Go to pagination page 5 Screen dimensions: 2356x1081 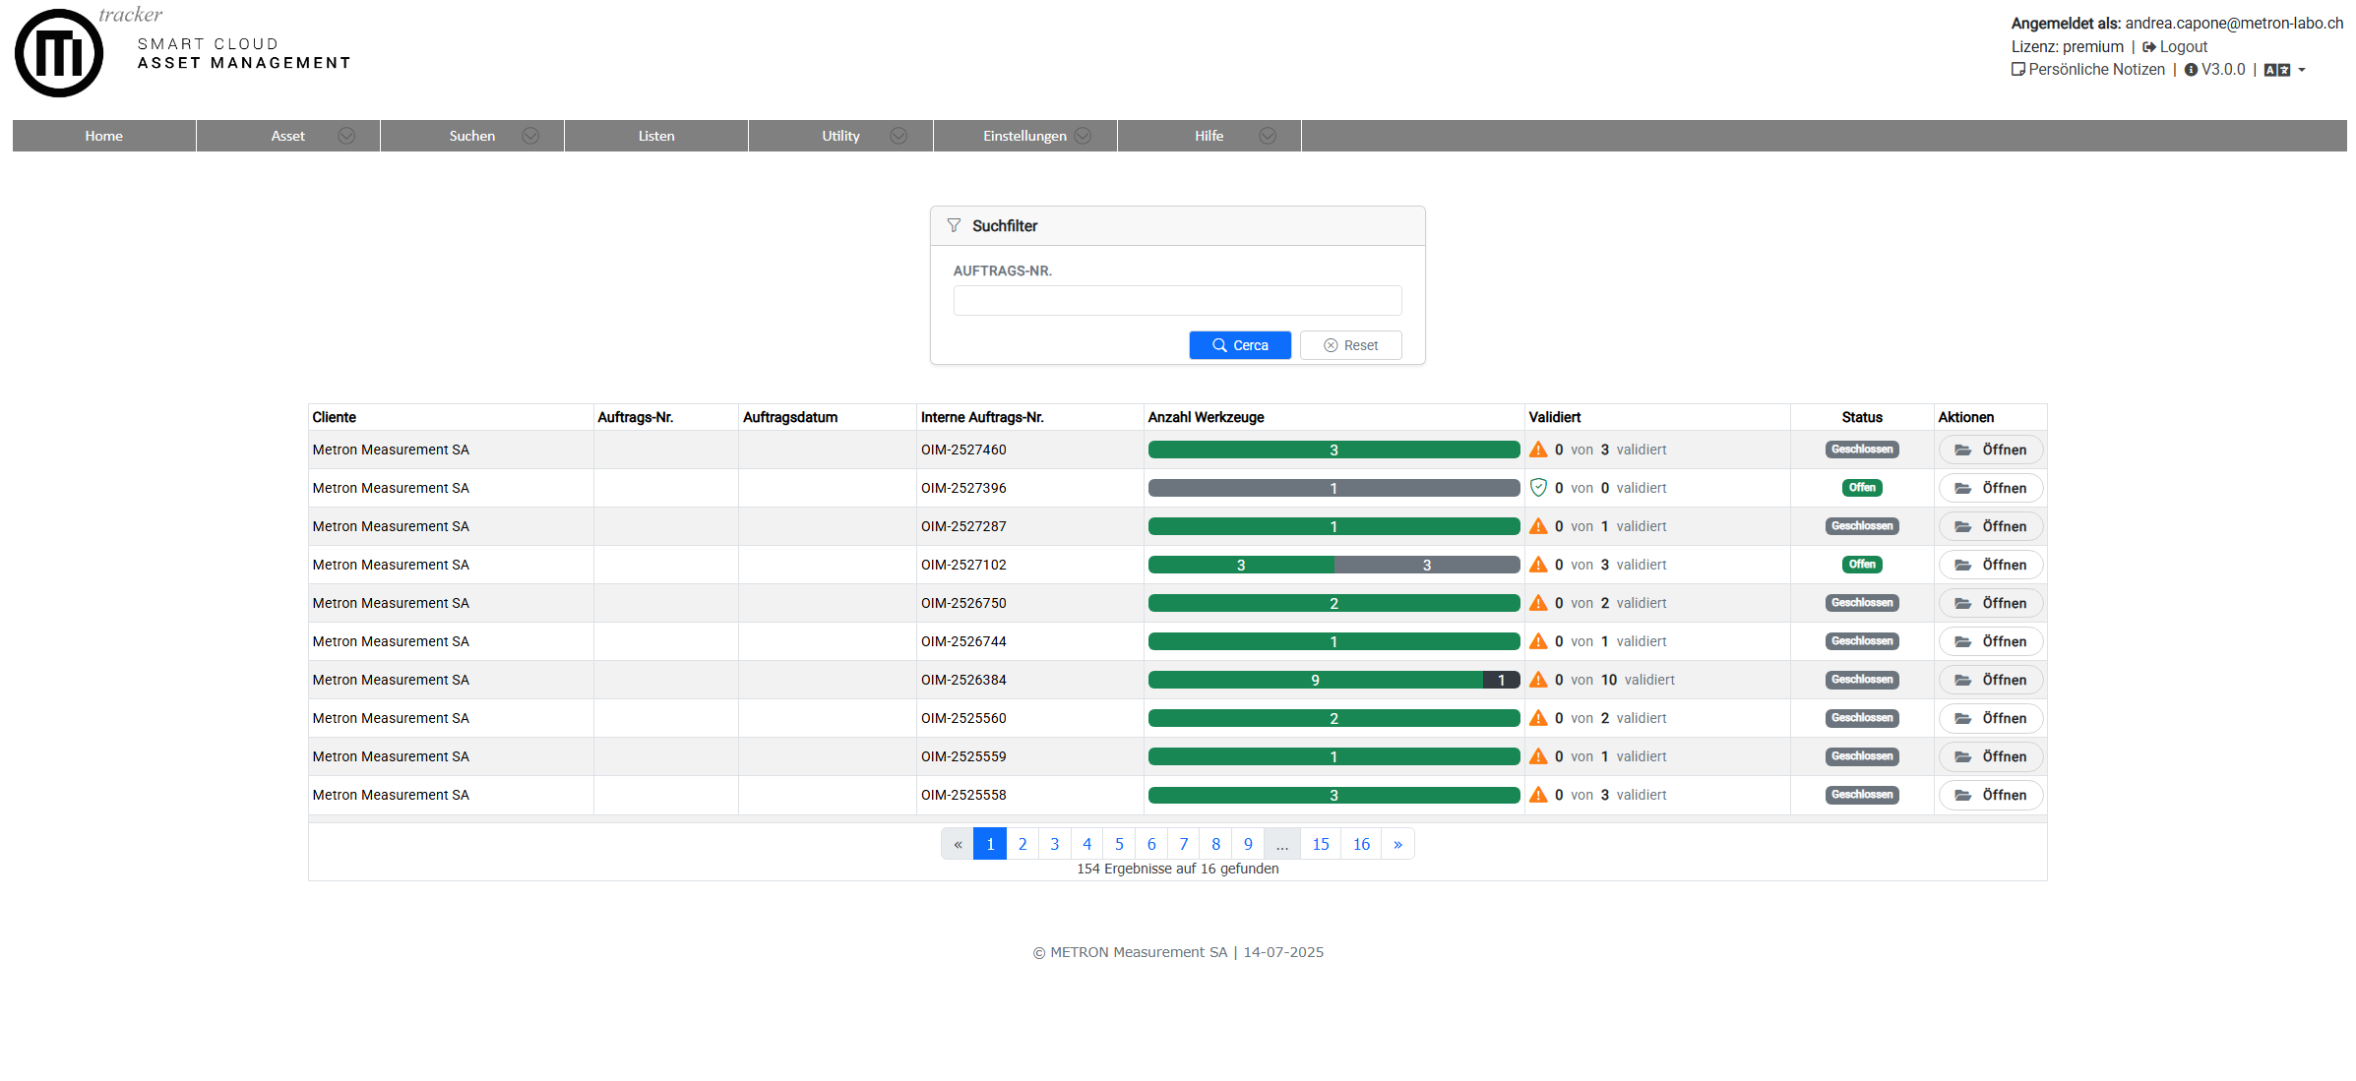tap(1119, 844)
